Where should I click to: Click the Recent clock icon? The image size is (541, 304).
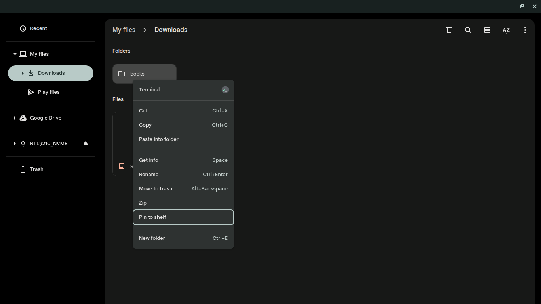tap(23, 28)
